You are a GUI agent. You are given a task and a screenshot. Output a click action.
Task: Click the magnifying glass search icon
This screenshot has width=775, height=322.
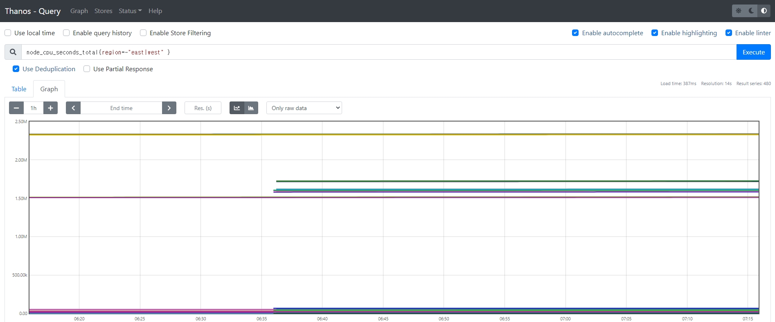pyautogui.click(x=13, y=52)
